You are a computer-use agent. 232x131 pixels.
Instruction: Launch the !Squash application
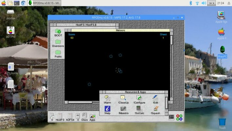[155, 110]
